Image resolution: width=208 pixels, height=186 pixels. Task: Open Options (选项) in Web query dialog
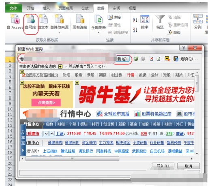coord(189,59)
